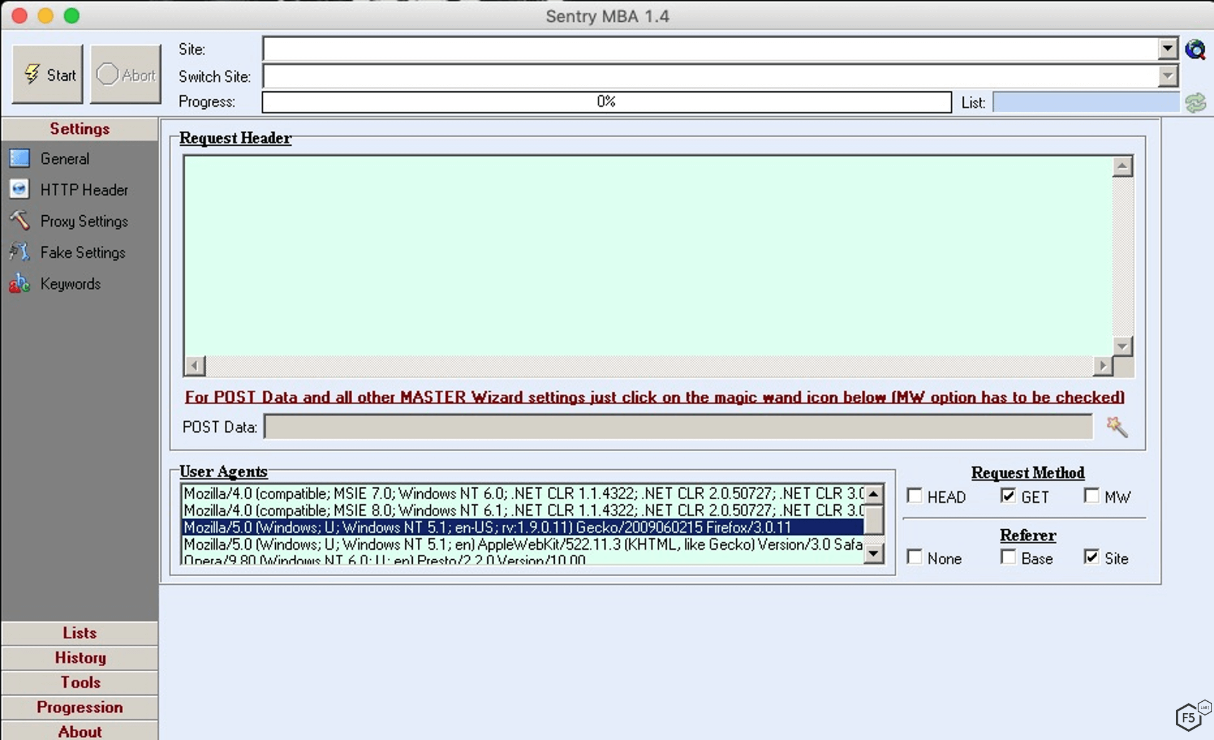Check the None referer checkbox
Screen dimensions: 1214x740
[914, 557]
